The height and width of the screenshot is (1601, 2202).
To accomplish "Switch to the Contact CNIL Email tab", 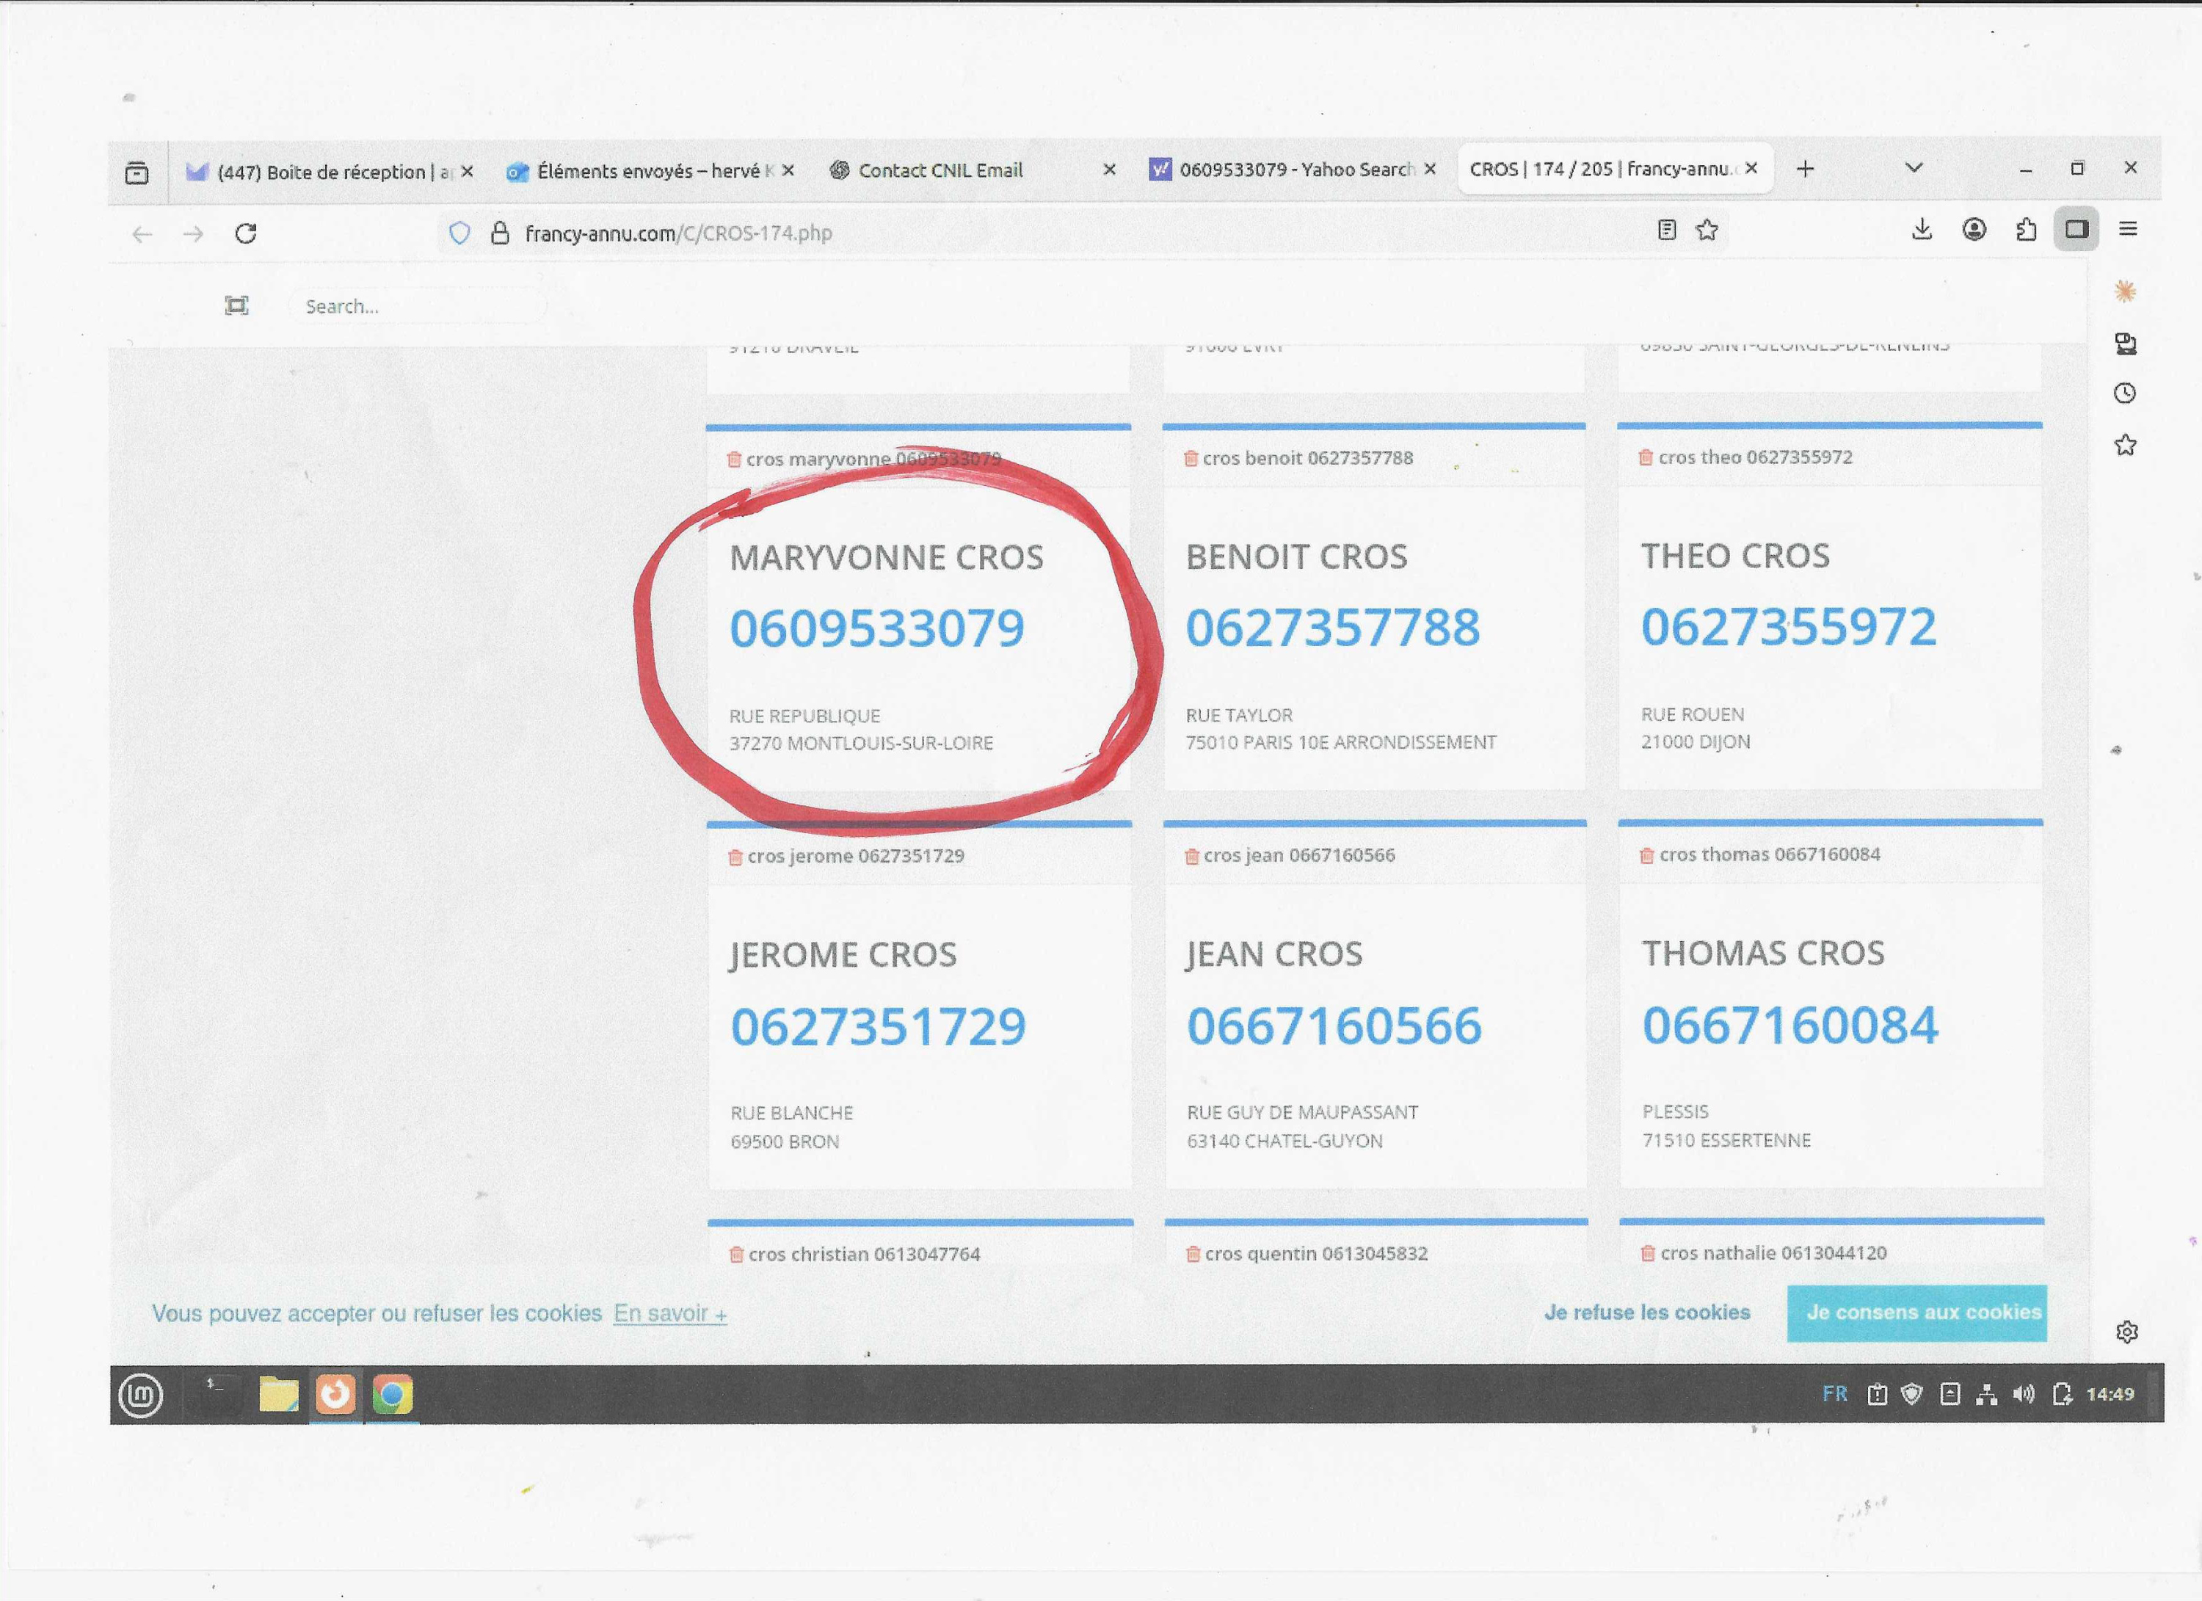I will (x=940, y=171).
